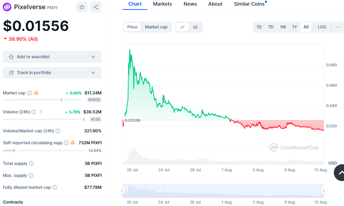Click the circulating supply warning icon
This screenshot has height=206, width=344.
coord(73,142)
